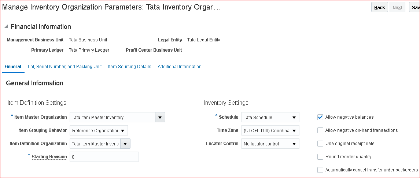
Task: Check Use original receipt date
Action: click(320, 144)
